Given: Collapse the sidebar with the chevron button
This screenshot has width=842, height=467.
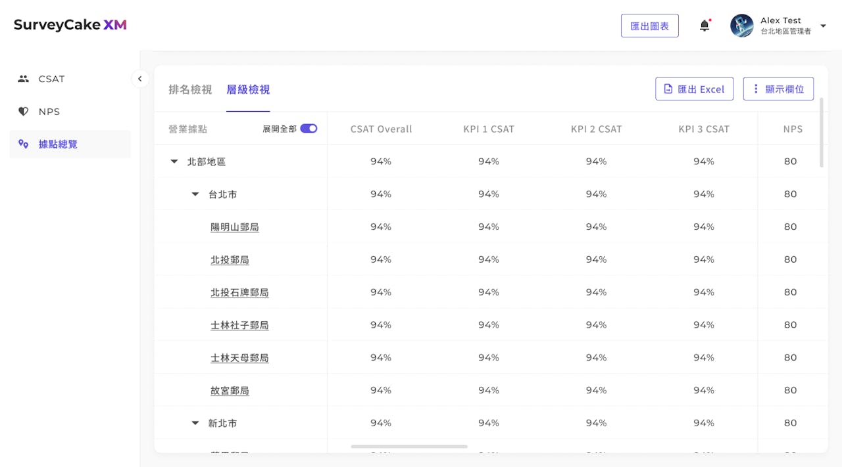Looking at the screenshot, I should click(x=139, y=79).
